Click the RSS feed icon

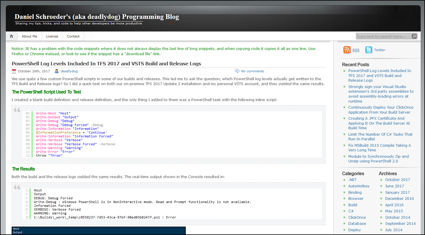347,50
